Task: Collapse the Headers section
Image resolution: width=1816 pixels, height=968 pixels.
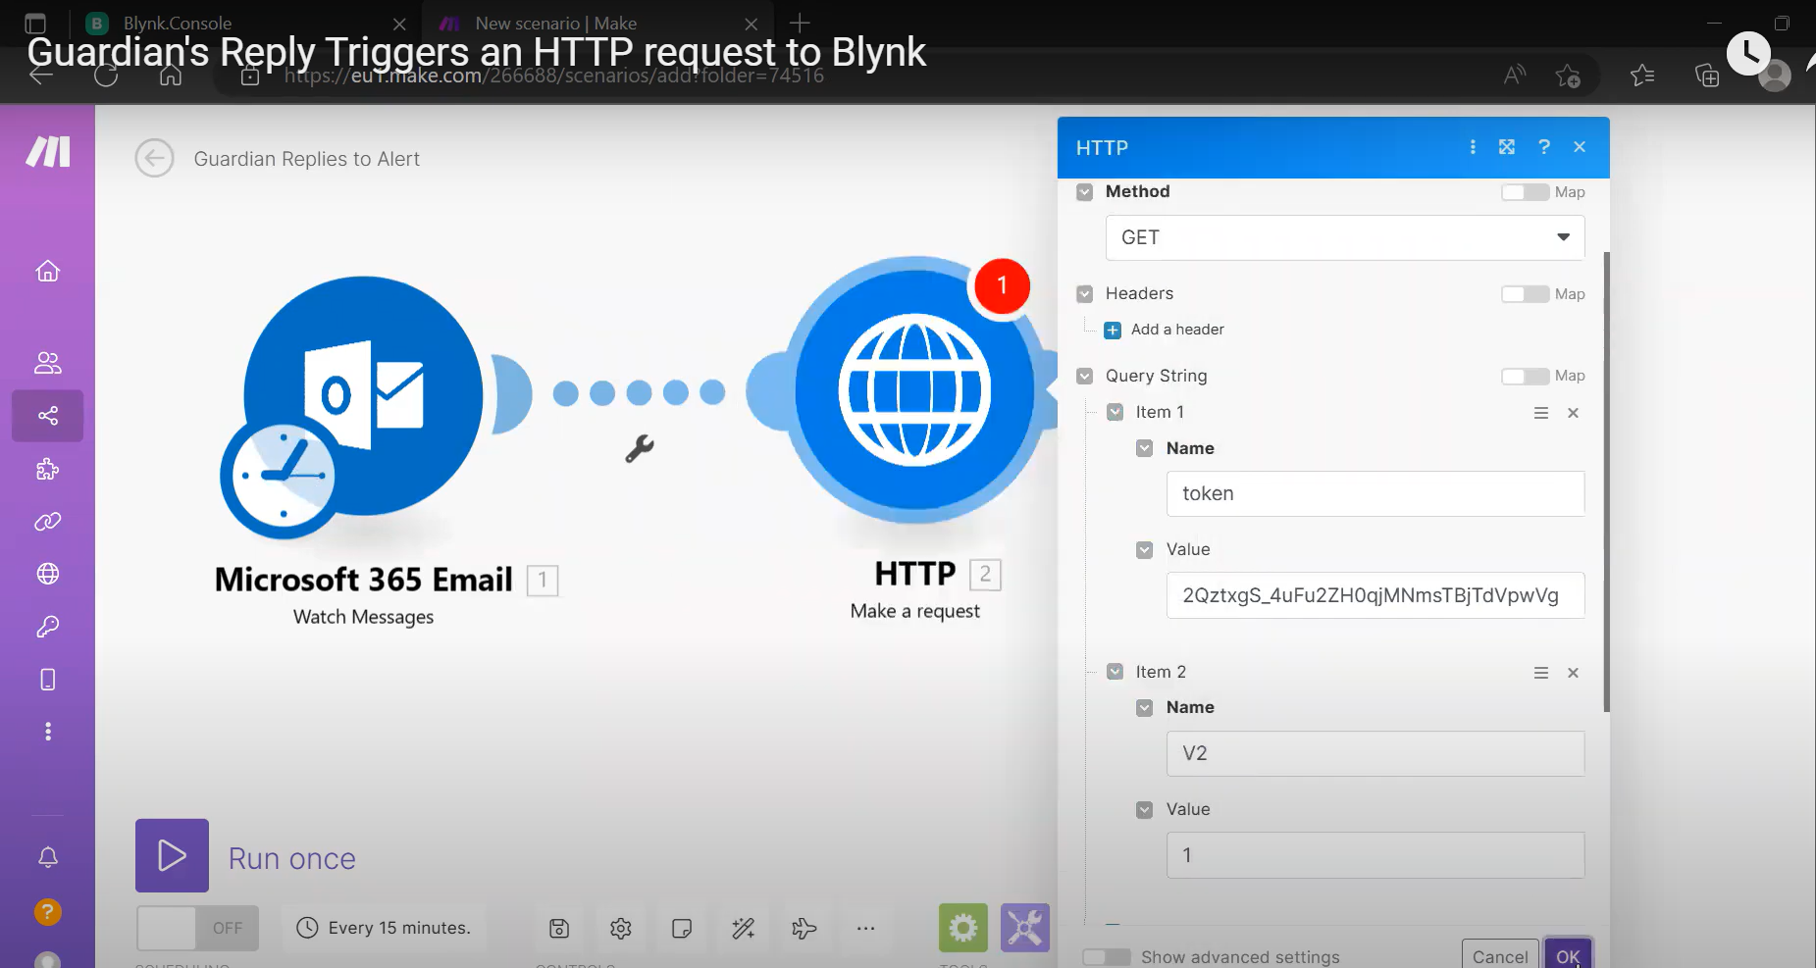Action: click(x=1084, y=294)
